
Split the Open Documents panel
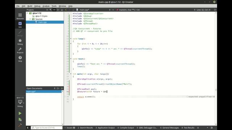click(58, 88)
